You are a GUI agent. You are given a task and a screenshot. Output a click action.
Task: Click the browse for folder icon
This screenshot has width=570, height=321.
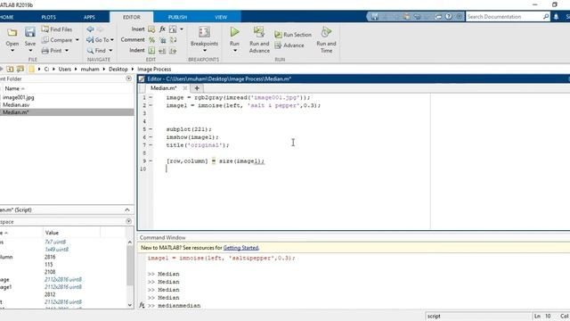[x=20, y=69]
